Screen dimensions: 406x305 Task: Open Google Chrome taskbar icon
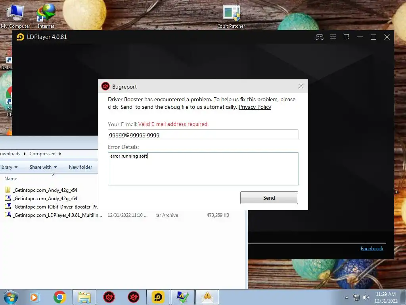click(x=60, y=297)
